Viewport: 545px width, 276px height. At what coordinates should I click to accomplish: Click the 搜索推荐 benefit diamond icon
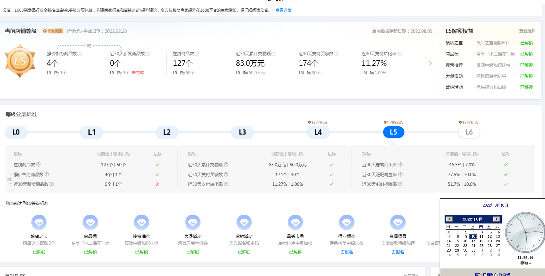click(141, 222)
